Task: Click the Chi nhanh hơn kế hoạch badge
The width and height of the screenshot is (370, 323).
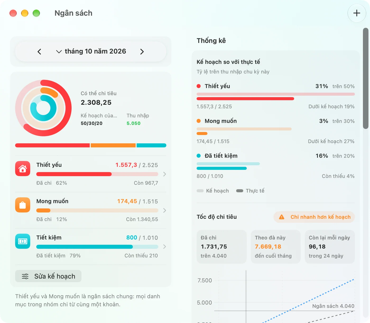Action: click(x=314, y=217)
